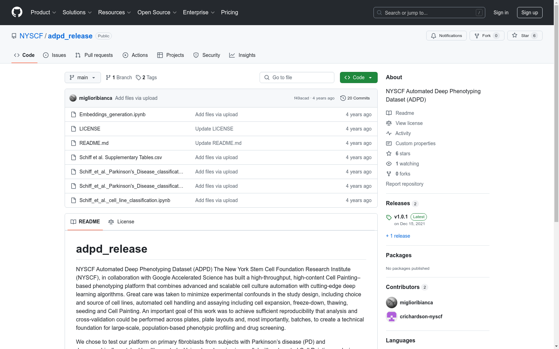Open the green Code dropdown button
Screen dimensions: 559x349
358,77
